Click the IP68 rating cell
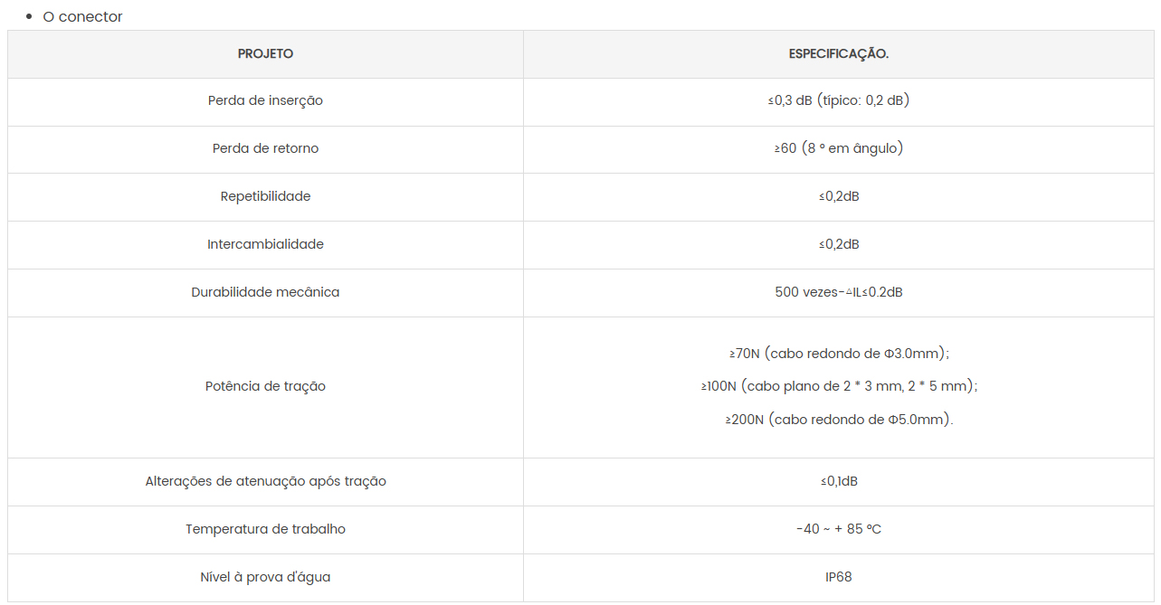 click(838, 577)
